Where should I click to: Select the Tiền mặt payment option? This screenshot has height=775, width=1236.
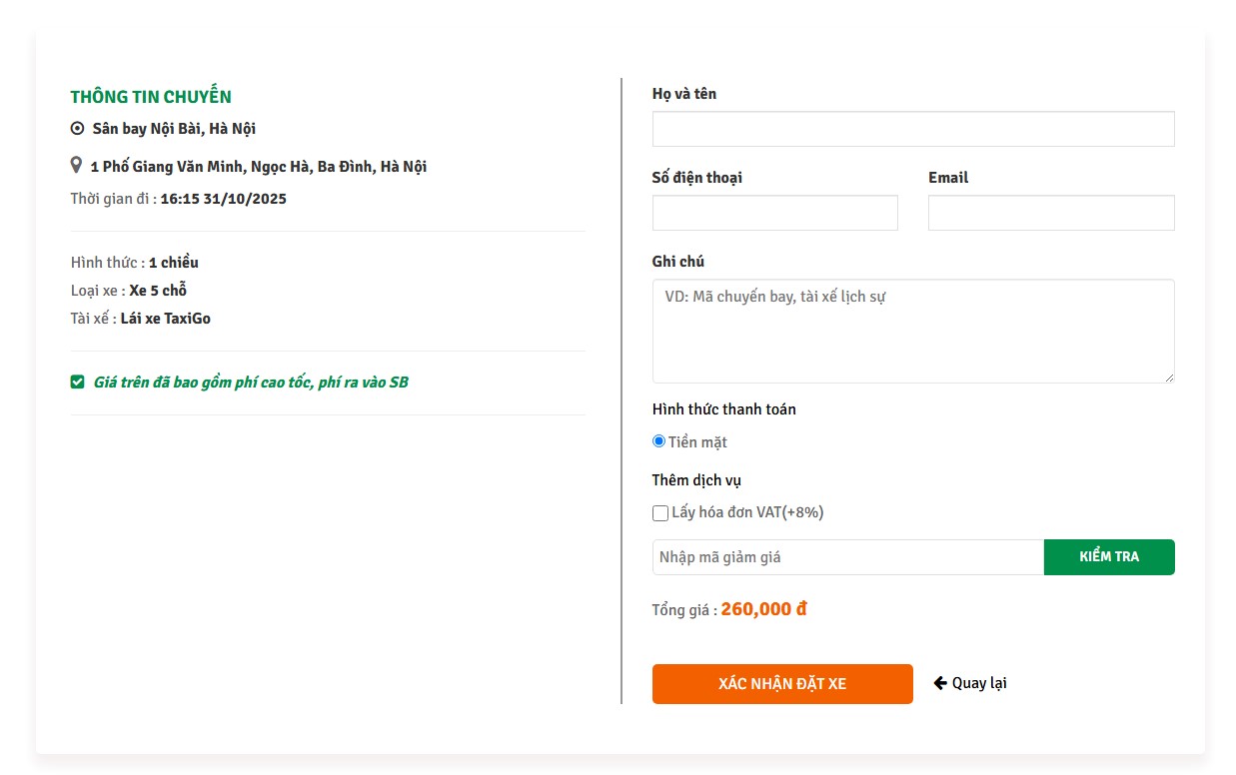(x=659, y=441)
